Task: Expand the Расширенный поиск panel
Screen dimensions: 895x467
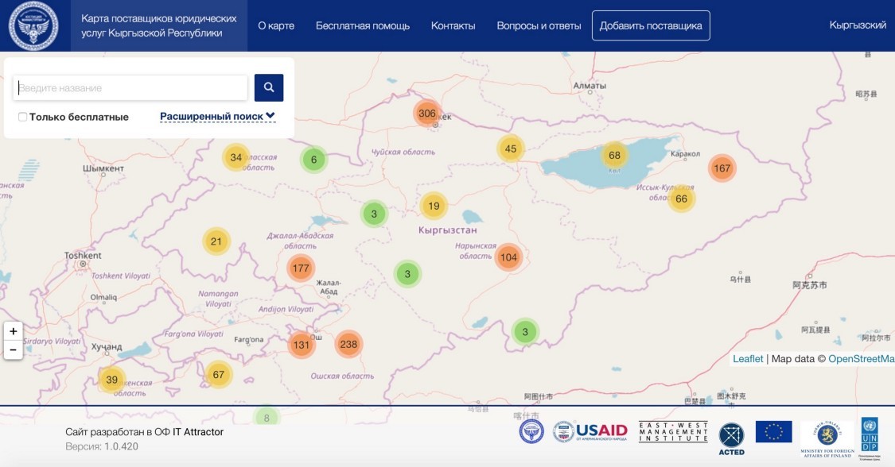Action: (x=213, y=116)
